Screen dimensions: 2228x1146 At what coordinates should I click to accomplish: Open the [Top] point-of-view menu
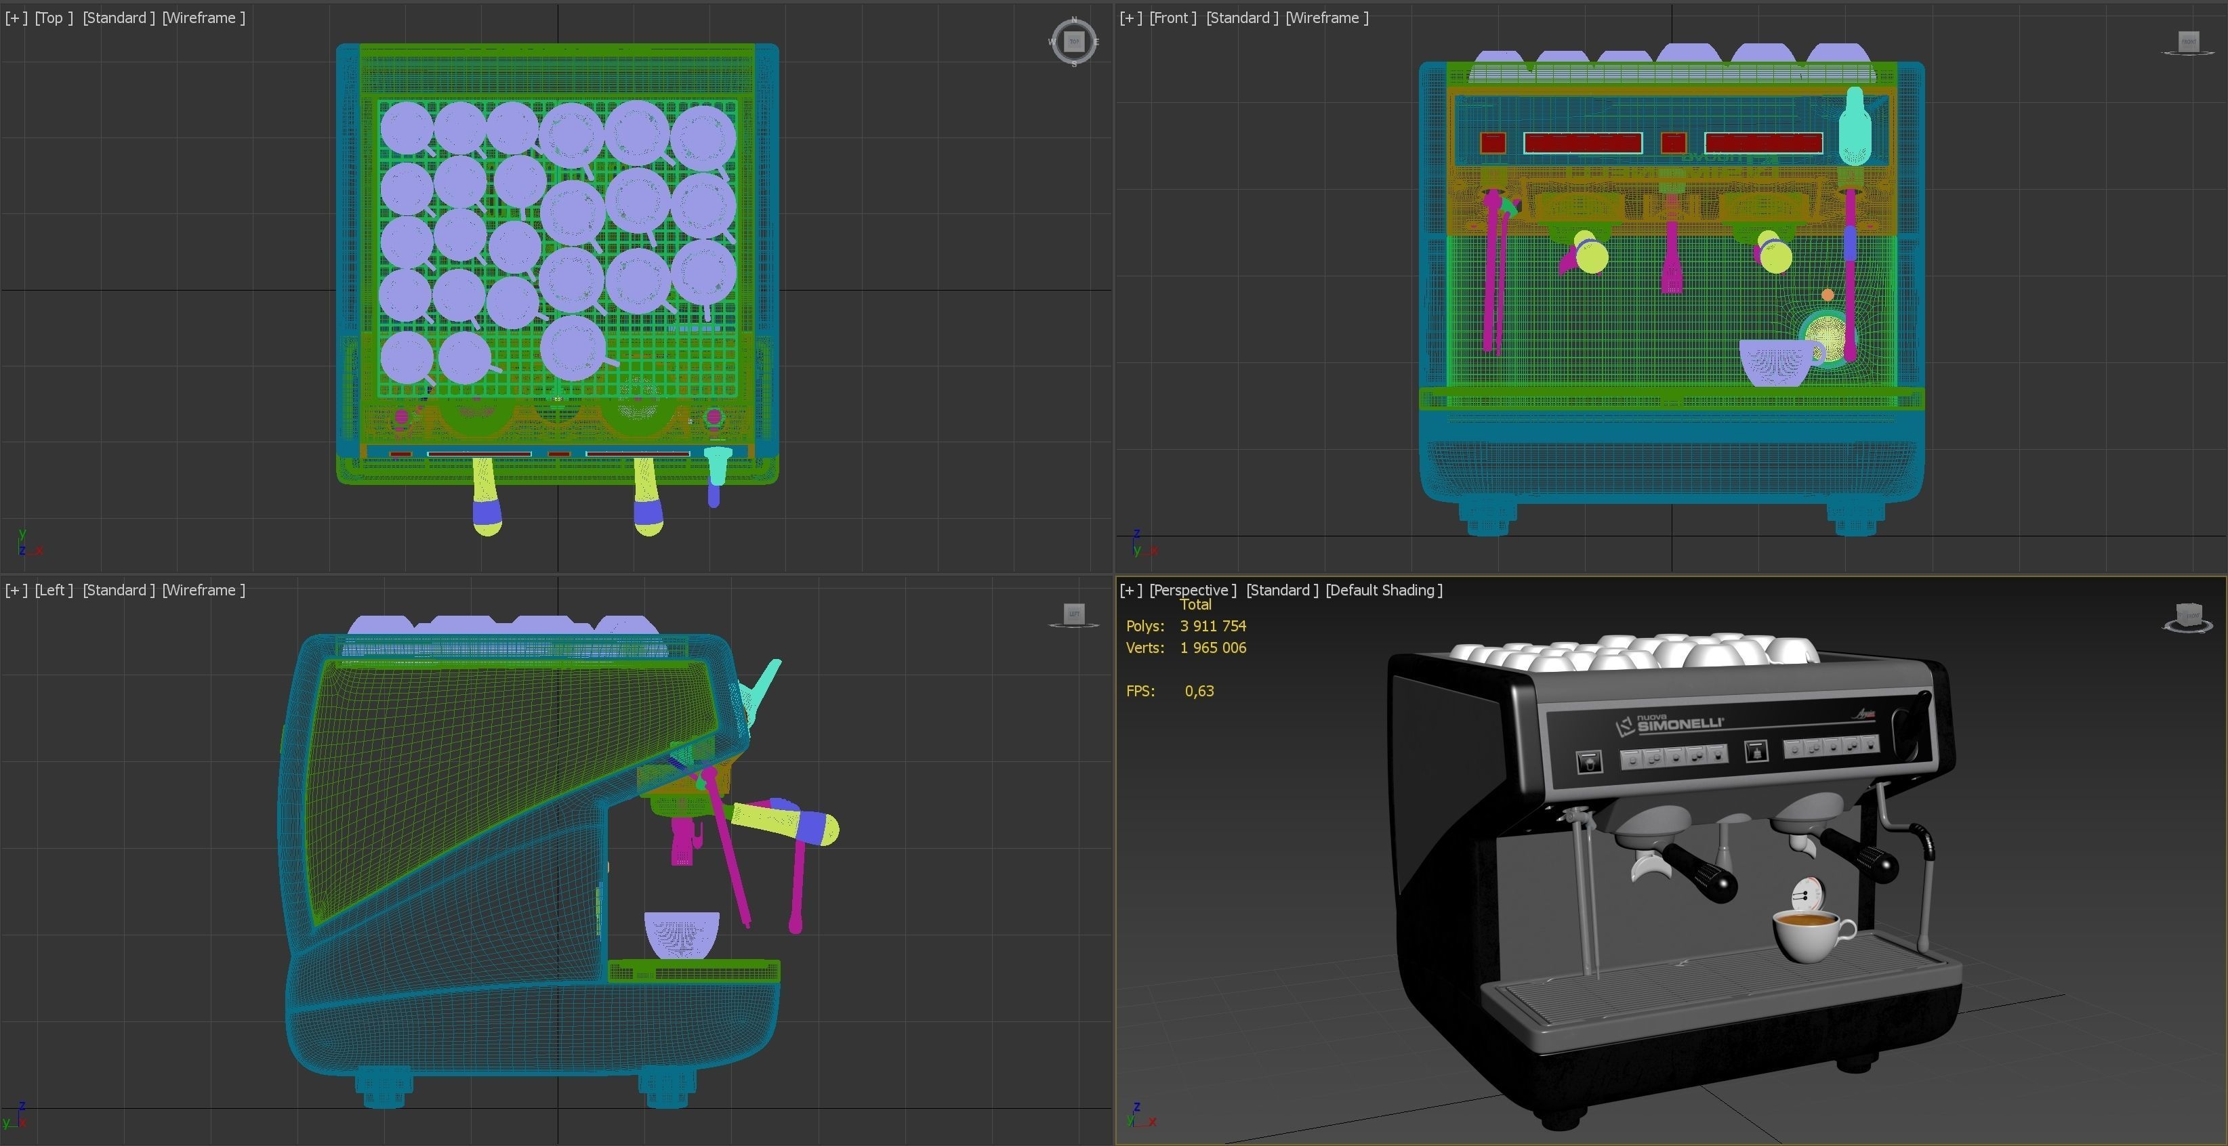[x=54, y=18]
